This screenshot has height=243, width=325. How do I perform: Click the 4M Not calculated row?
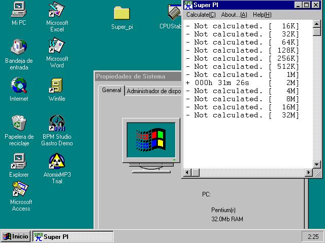242,91
